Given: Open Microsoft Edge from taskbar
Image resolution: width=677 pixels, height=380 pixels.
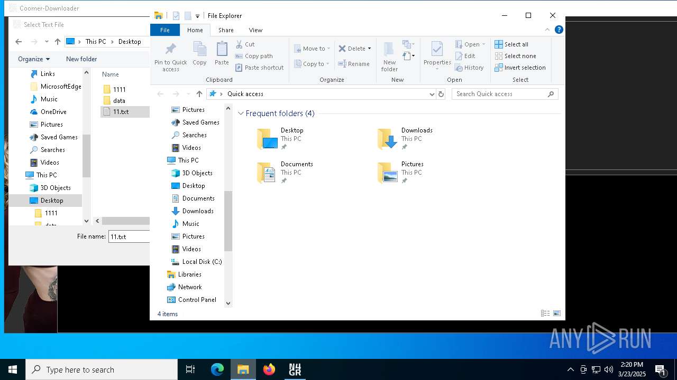Looking at the screenshot, I should pyautogui.click(x=217, y=369).
